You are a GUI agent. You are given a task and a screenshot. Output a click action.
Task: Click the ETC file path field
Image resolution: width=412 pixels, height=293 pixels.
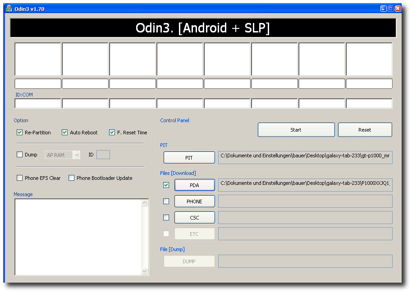[305, 234]
